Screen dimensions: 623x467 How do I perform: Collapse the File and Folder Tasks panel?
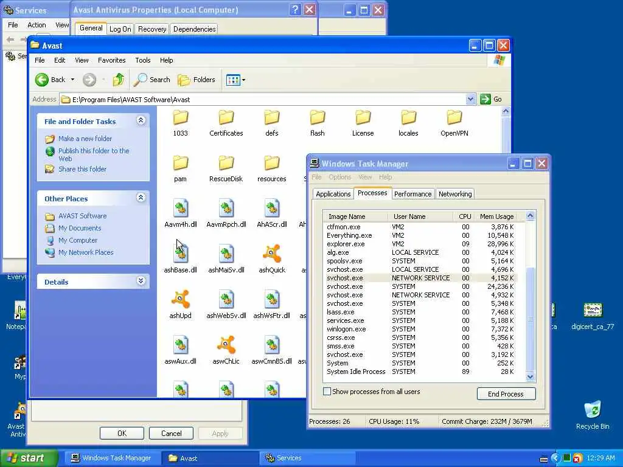click(141, 120)
